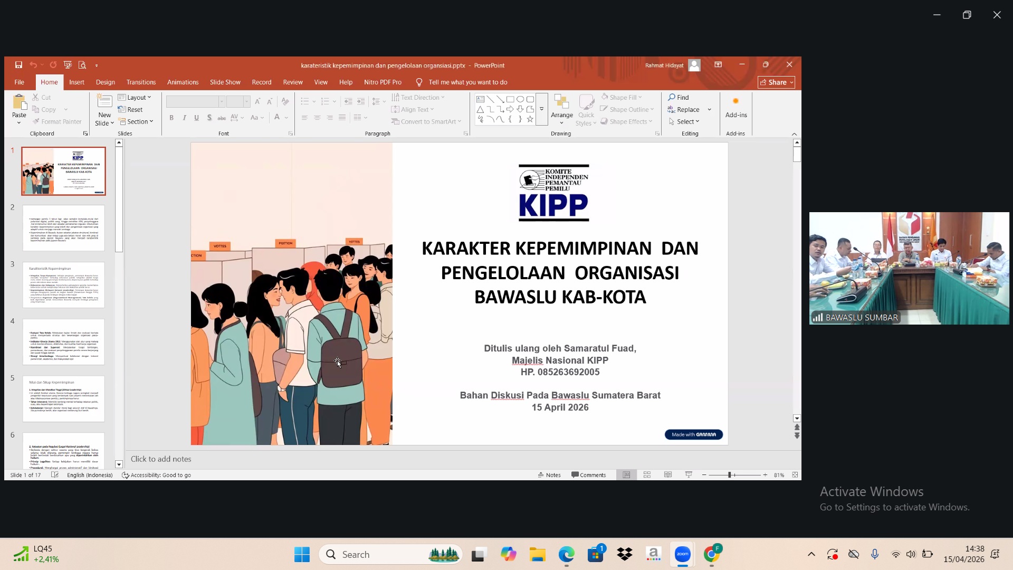The width and height of the screenshot is (1013, 570).
Task: Expand Align Text dropdown
Action: 413,109
